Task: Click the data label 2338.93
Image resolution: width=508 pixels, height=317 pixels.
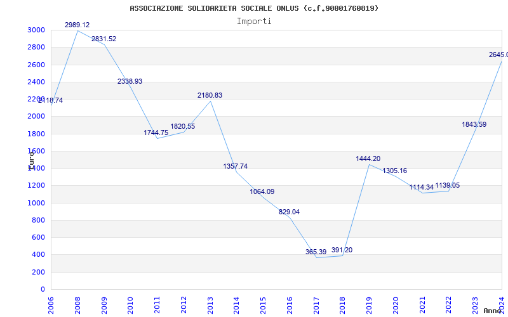Action: [130, 82]
